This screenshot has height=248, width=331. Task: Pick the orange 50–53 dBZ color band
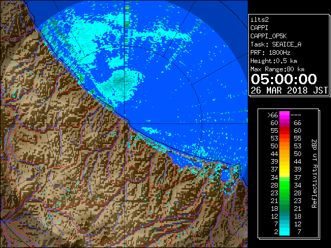[284, 146]
